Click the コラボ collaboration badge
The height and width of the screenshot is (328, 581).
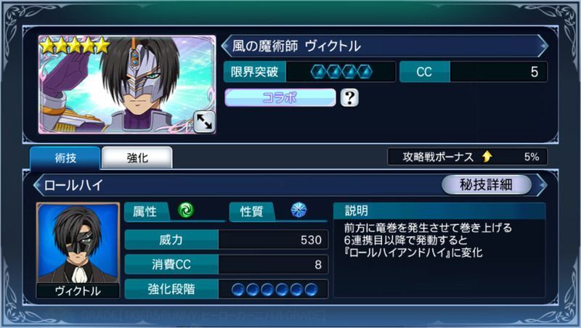280,98
